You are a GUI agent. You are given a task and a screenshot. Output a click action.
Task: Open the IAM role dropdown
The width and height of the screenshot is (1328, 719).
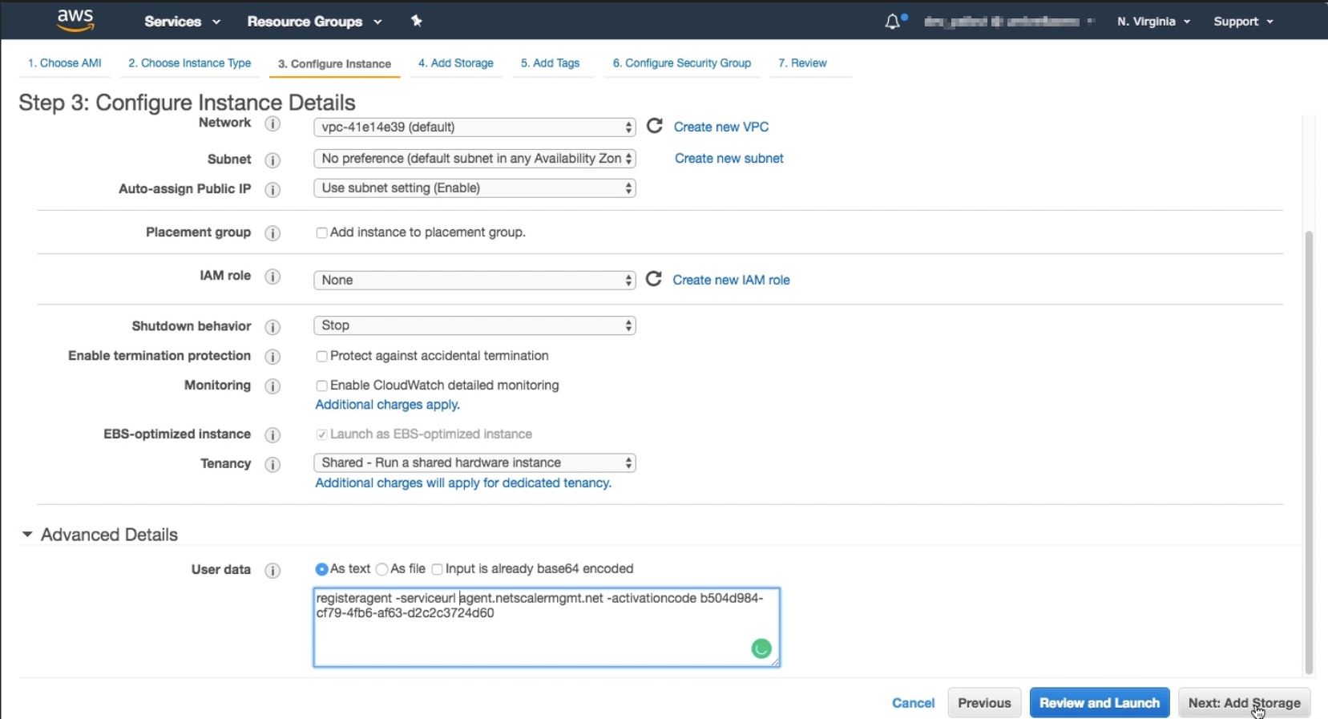point(474,280)
